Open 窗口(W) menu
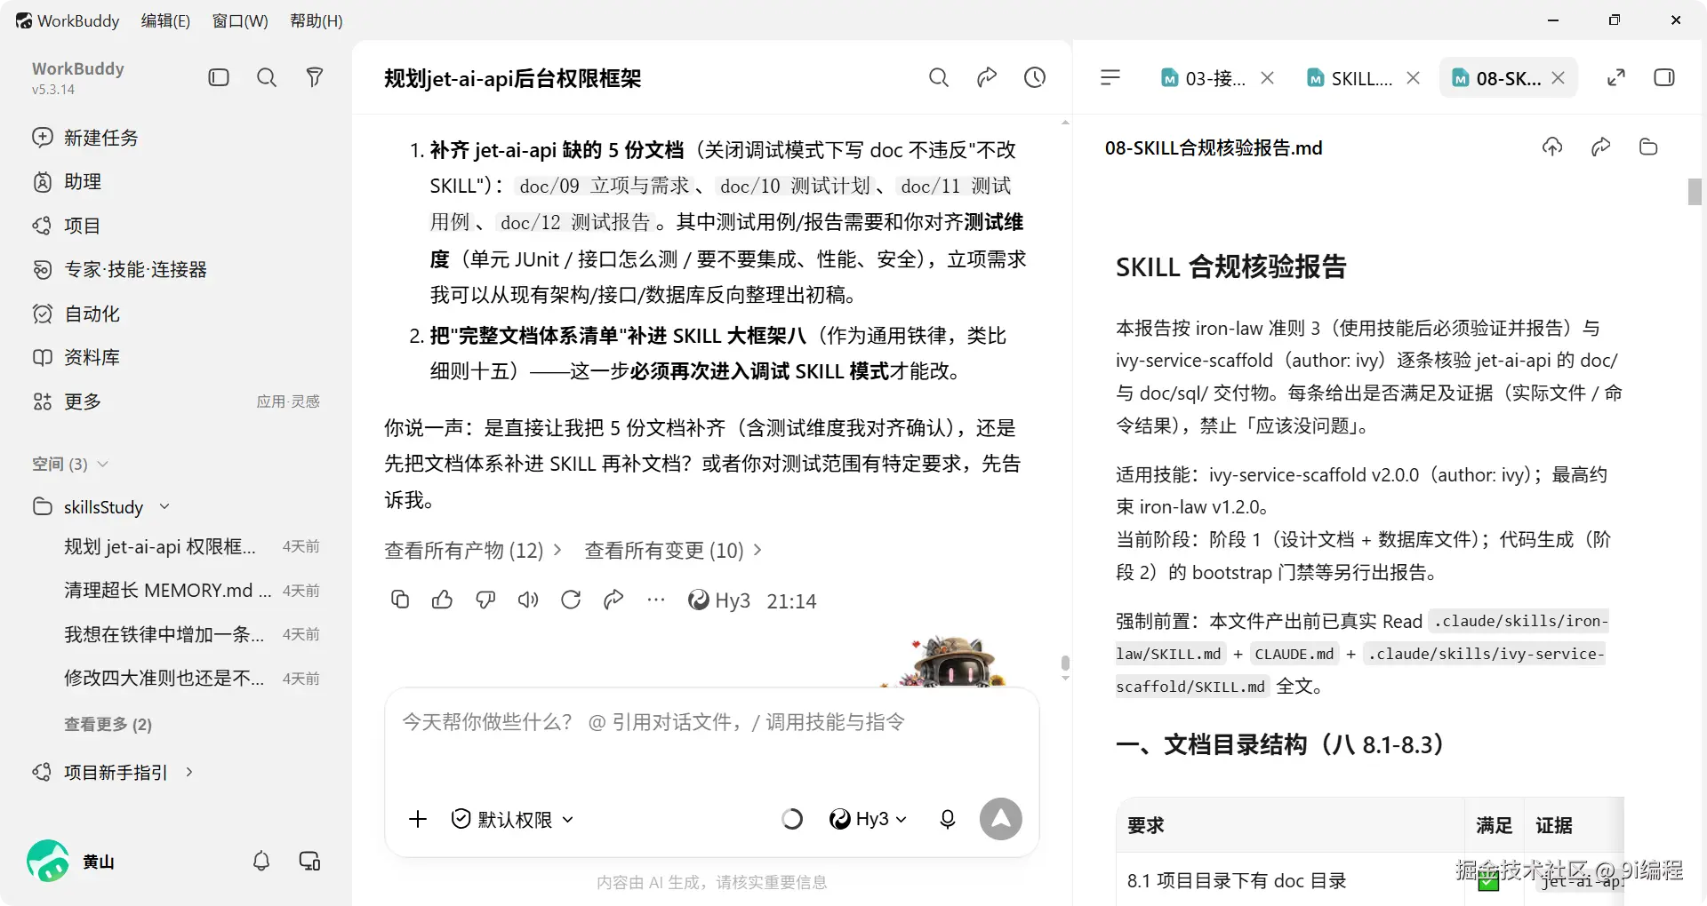The image size is (1707, 906). [240, 20]
